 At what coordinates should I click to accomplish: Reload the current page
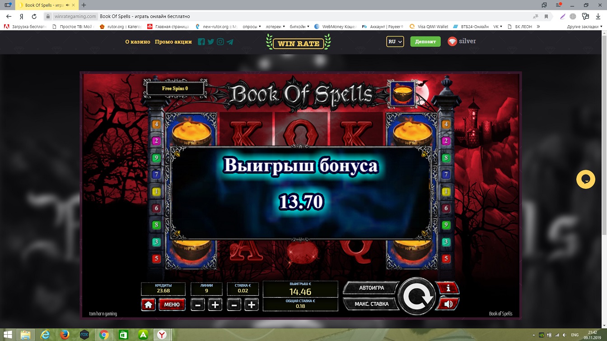coord(34,16)
